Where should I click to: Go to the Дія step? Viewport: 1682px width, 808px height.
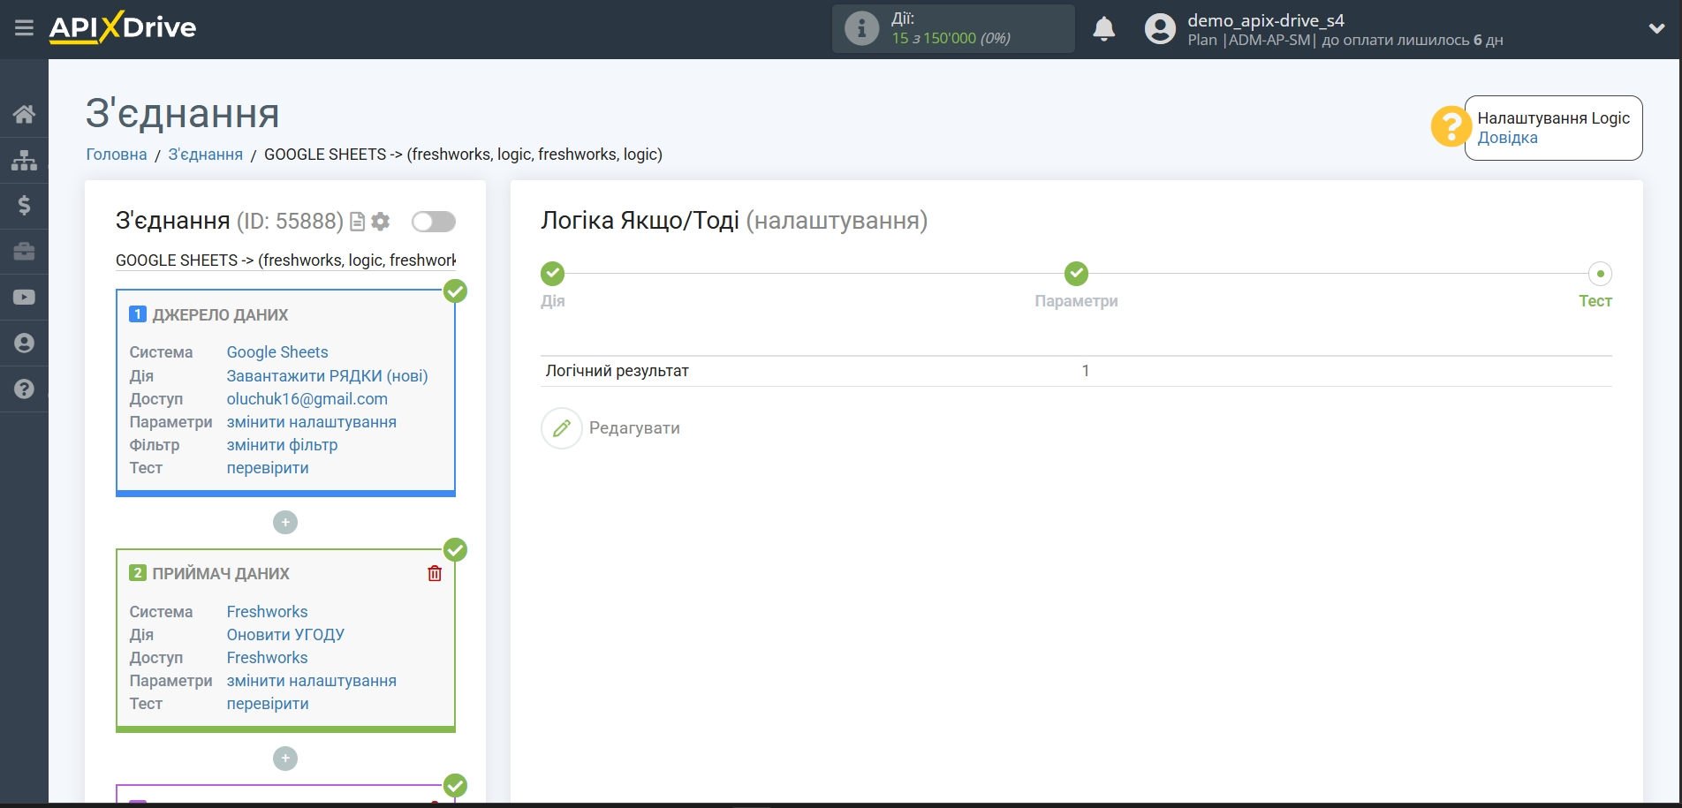click(x=553, y=275)
